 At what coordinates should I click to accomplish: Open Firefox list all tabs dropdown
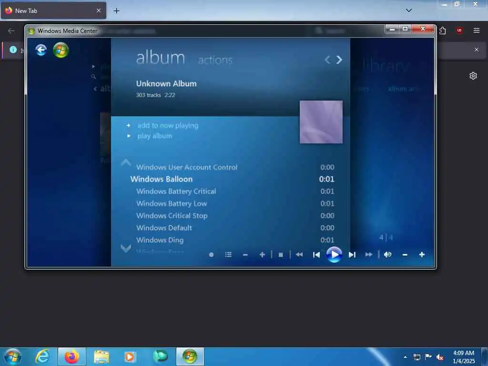(409, 10)
